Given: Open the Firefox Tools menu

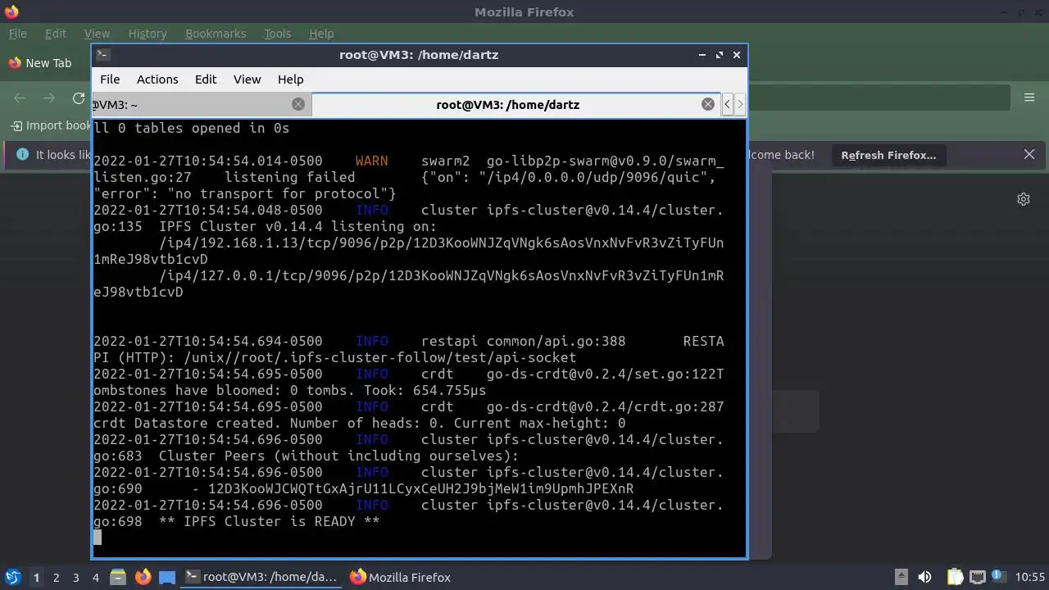Looking at the screenshot, I should tap(278, 34).
